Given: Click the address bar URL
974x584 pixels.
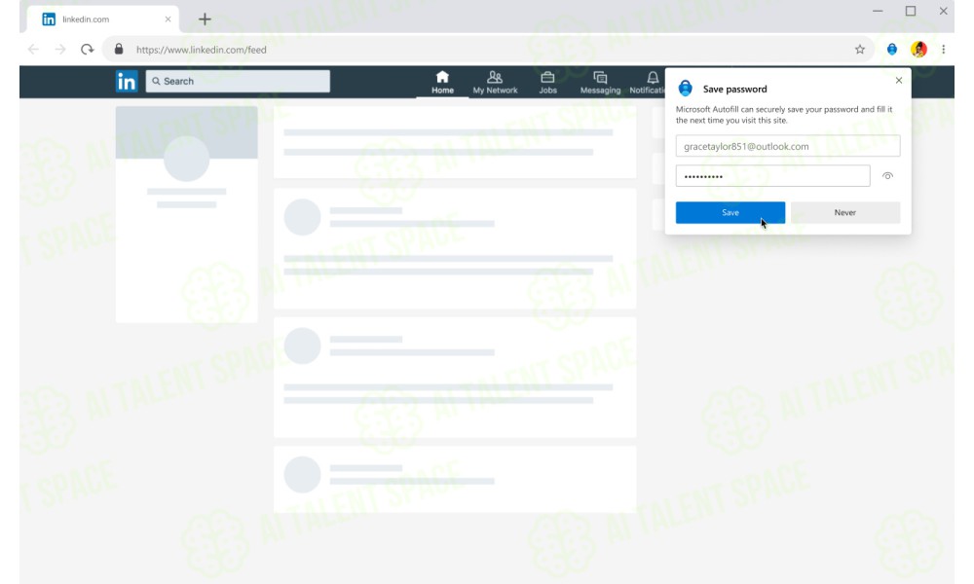Looking at the screenshot, I should (x=202, y=50).
